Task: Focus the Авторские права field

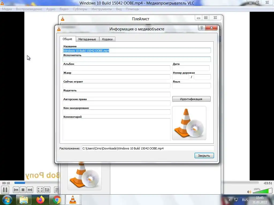Action: pyautogui.click(x=116, y=103)
